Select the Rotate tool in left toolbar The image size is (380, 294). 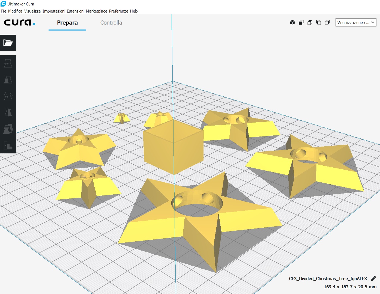click(x=8, y=96)
